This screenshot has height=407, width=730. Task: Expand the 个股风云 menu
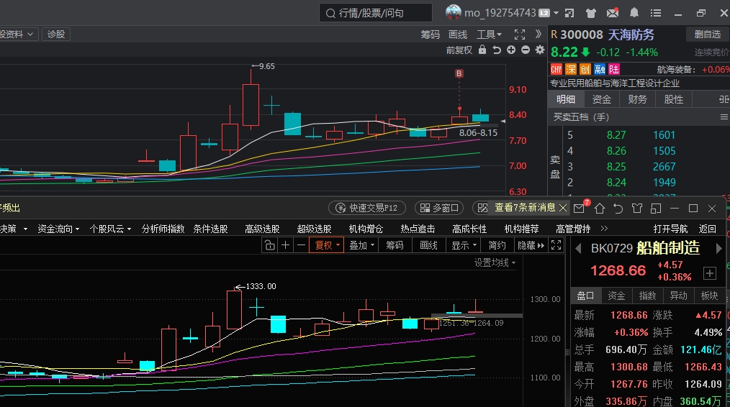110,229
